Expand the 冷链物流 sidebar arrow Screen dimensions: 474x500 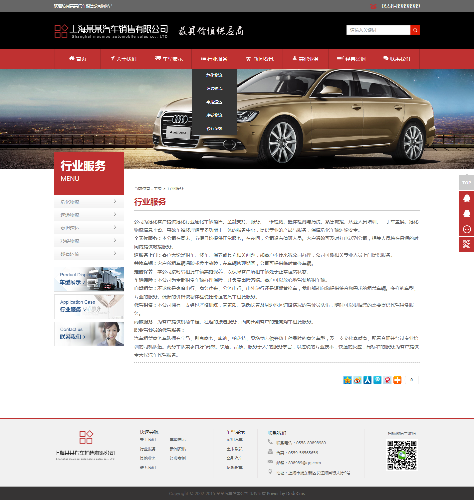115,240
